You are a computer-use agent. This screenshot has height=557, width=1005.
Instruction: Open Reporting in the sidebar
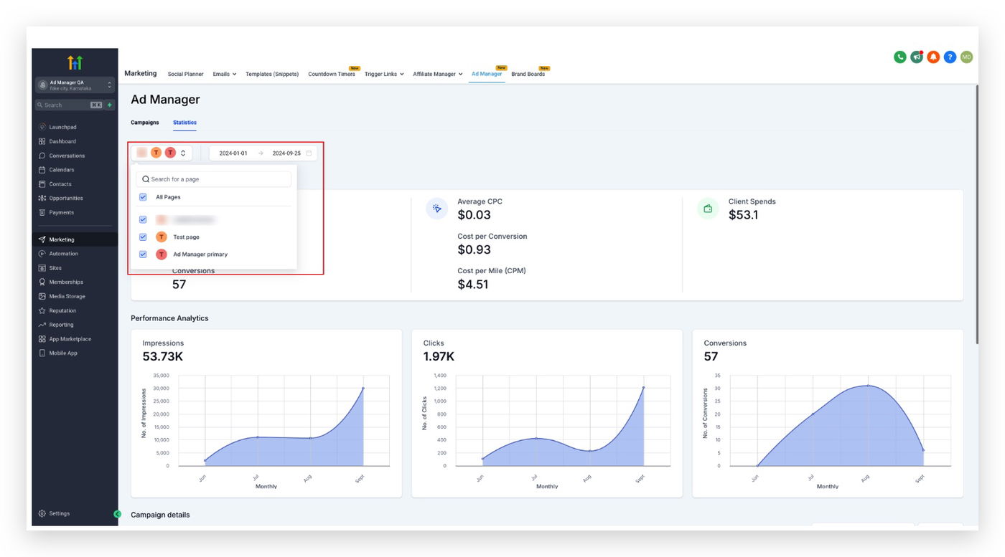click(x=61, y=325)
